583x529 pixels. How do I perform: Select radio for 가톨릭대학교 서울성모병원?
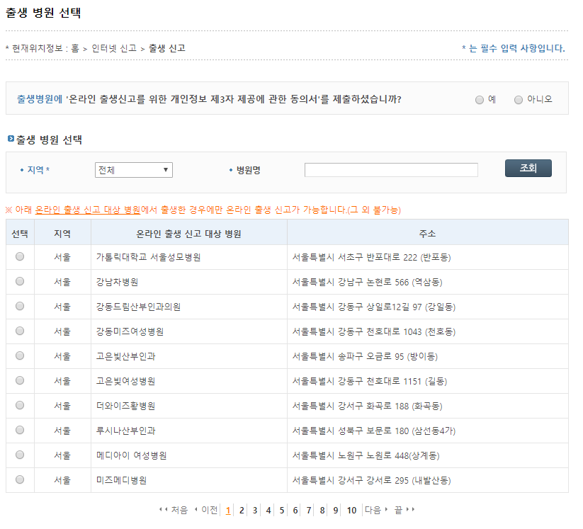click(x=20, y=256)
